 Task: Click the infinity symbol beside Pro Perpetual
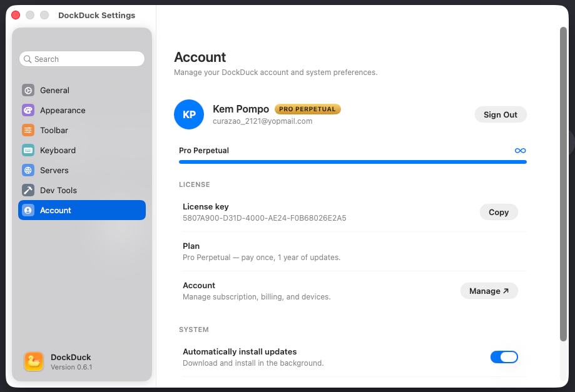click(x=520, y=151)
